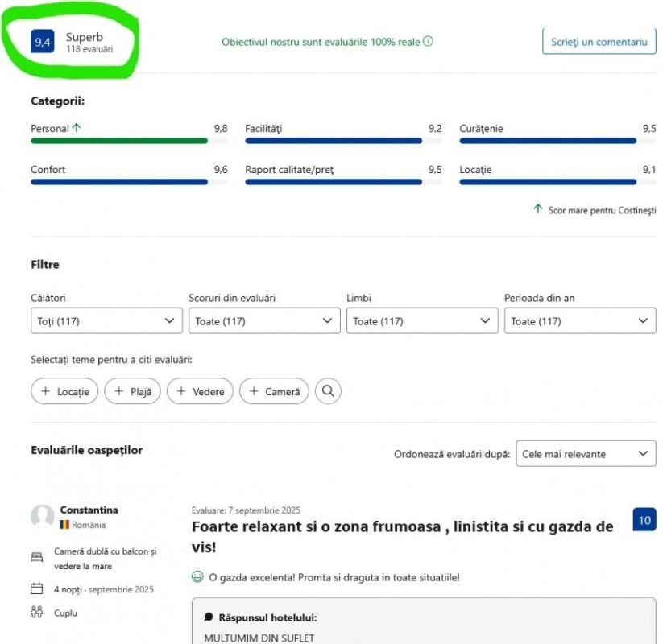
Task: Enable the Cameră theme filter chip
Action: (x=274, y=391)
